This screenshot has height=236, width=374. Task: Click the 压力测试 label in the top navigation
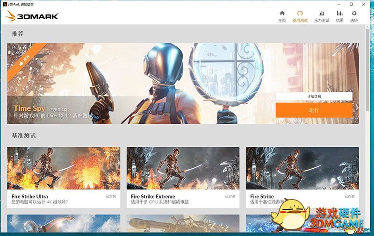click(x=322, y=21)
